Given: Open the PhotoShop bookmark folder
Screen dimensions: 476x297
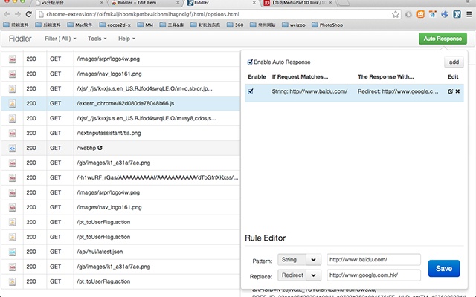Looking at the screenshot, I should (327, 25).
